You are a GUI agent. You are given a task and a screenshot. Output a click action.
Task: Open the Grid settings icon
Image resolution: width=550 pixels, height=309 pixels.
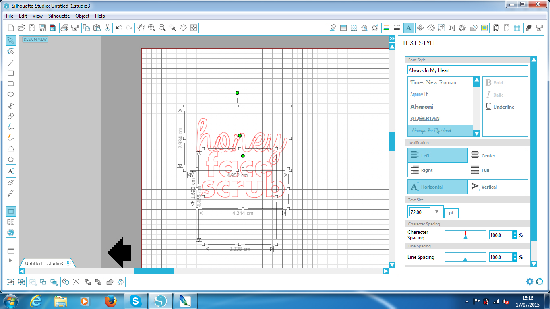tap(517, 28)
